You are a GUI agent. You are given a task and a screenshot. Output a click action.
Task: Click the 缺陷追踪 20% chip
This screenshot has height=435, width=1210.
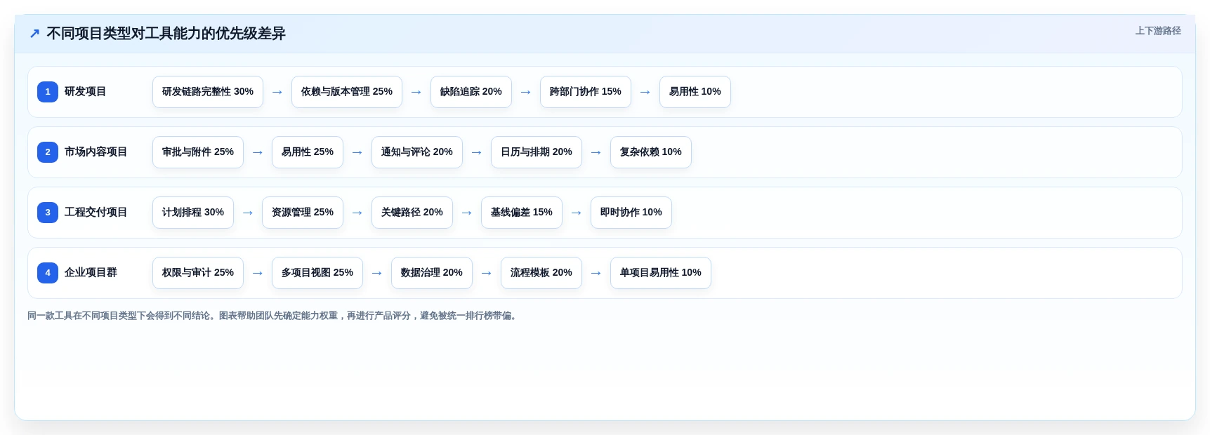coord(471,92)
